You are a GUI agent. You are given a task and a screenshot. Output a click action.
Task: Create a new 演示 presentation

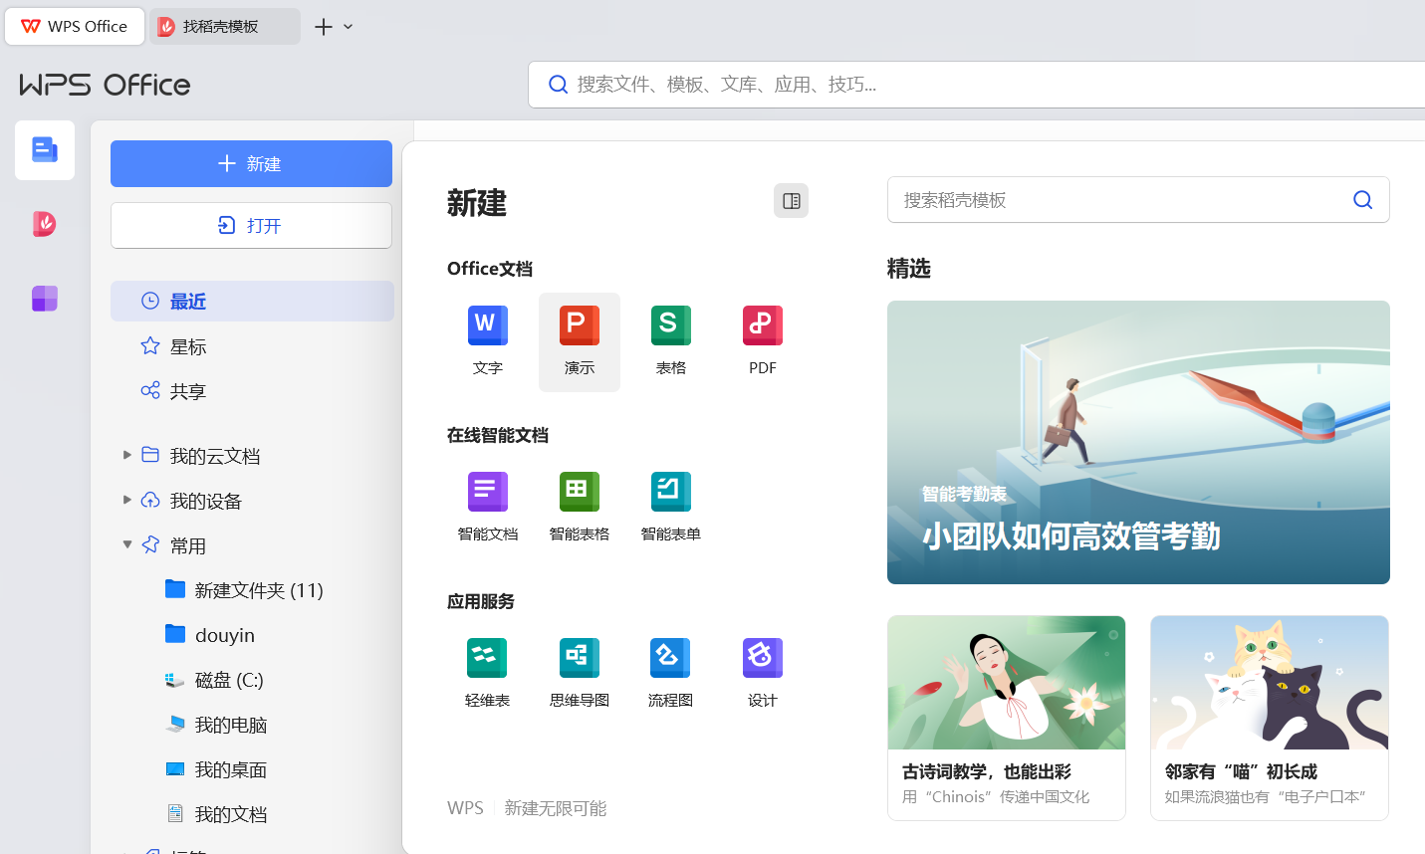coord(580,341)
